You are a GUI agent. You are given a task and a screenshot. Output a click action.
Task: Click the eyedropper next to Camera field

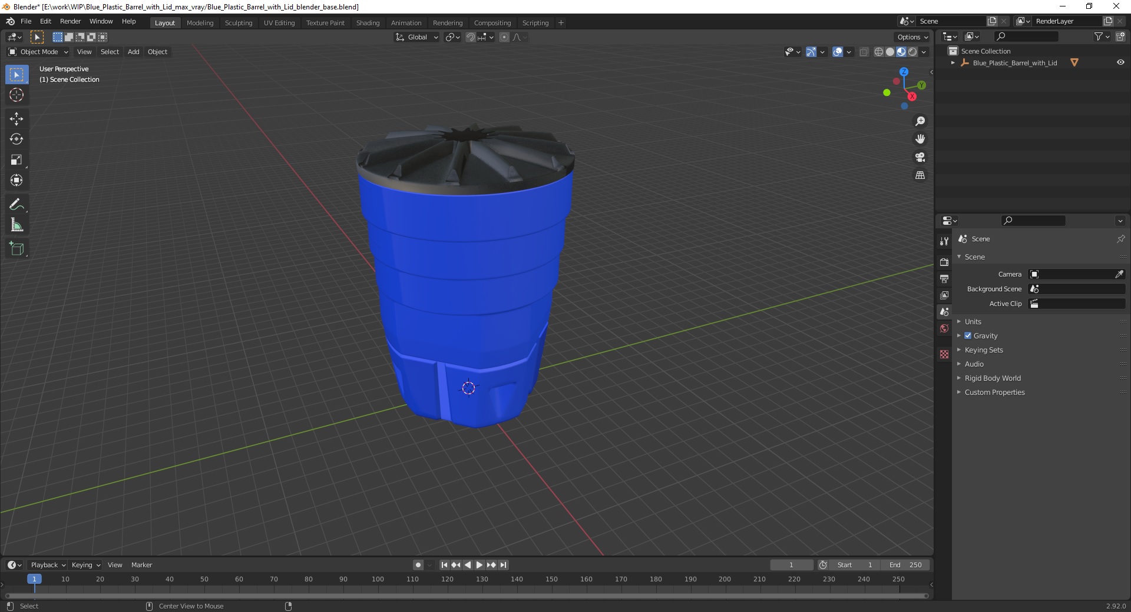[1119, 274]
